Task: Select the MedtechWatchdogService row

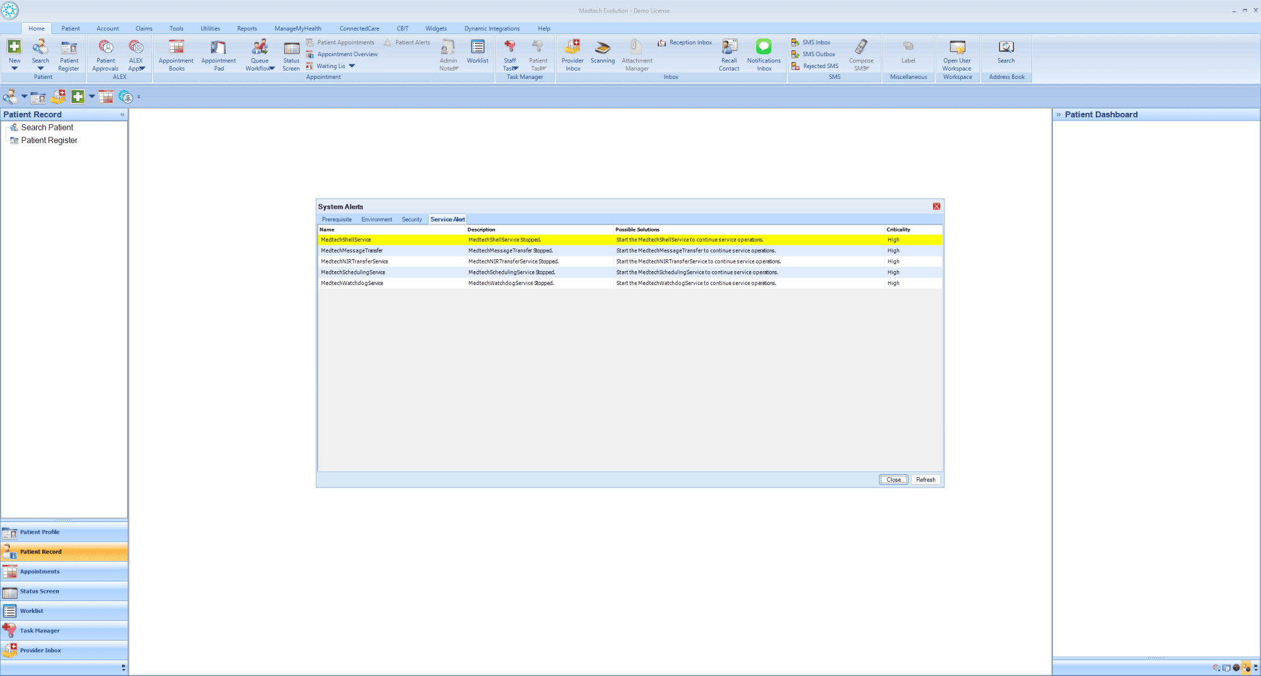Action: [630, 283]
